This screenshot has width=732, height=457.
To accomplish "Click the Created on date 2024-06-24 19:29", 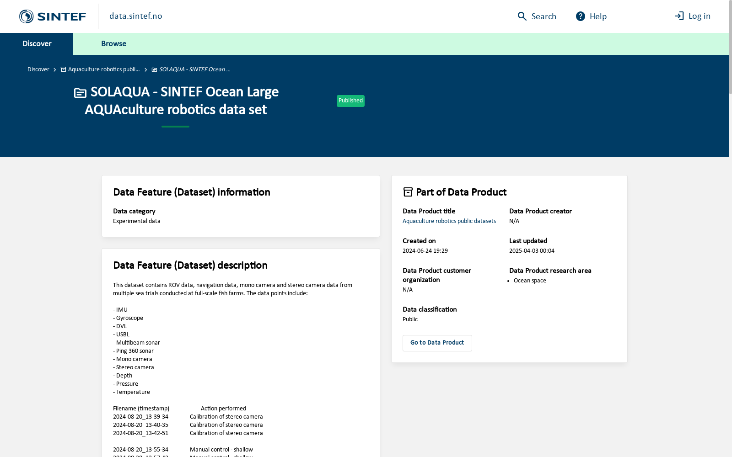I will 425,251.
